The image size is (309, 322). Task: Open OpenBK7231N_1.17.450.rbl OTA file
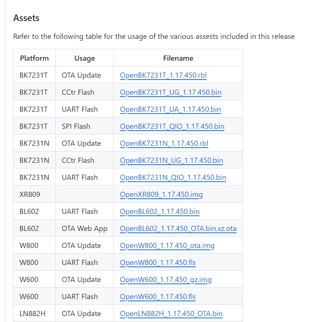[164, 144]
